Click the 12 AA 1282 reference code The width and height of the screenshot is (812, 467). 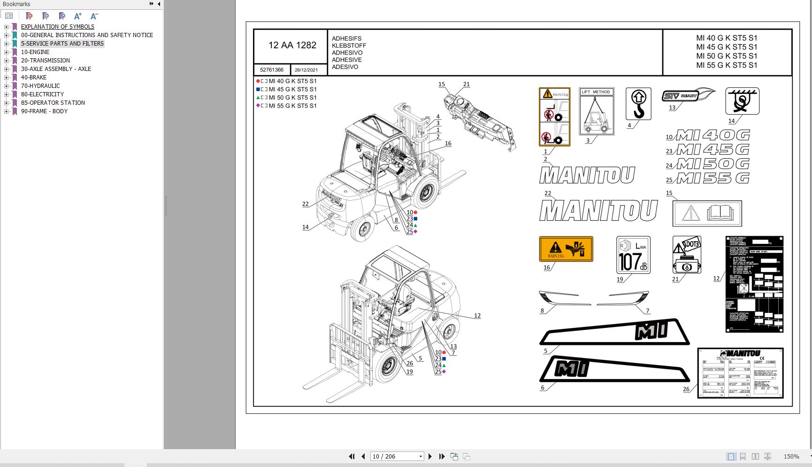(x=292, y=45)
